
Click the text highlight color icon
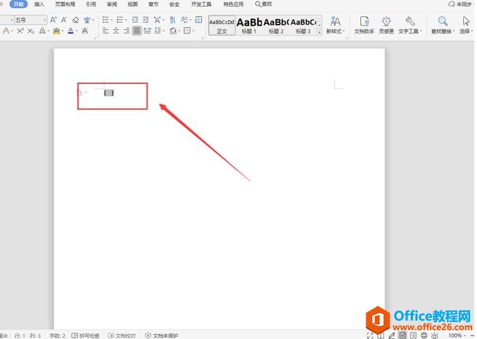pyautogui.click(x=56, y=31)
